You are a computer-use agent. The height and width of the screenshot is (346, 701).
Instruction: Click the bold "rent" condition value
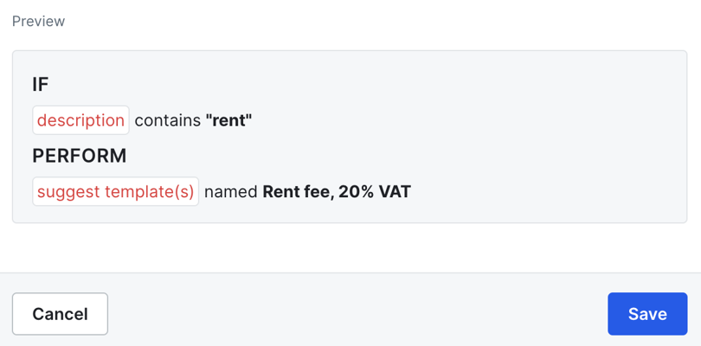pyautogui.click(x=228, y=120)
